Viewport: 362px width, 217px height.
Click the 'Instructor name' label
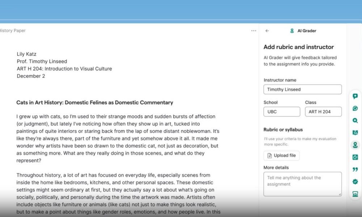(x=280, y=80)
